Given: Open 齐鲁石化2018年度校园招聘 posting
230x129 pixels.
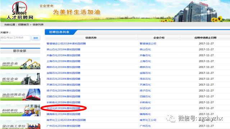Looking at the screenshot, I should (64, 55).
